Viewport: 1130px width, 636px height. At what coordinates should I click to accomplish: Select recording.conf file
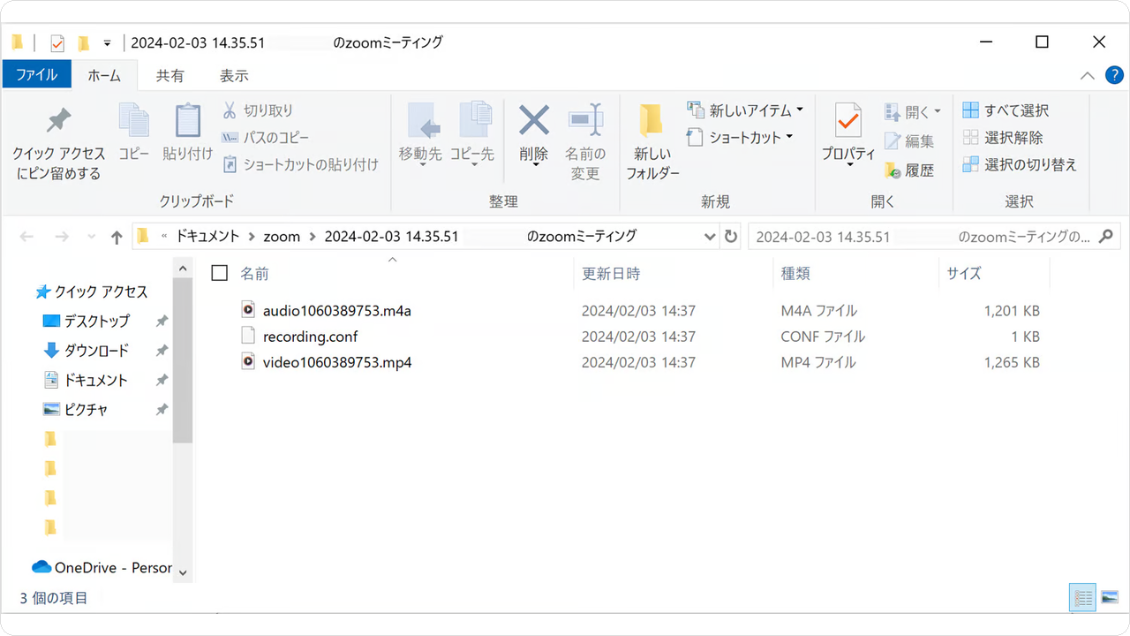click(310, 337)
